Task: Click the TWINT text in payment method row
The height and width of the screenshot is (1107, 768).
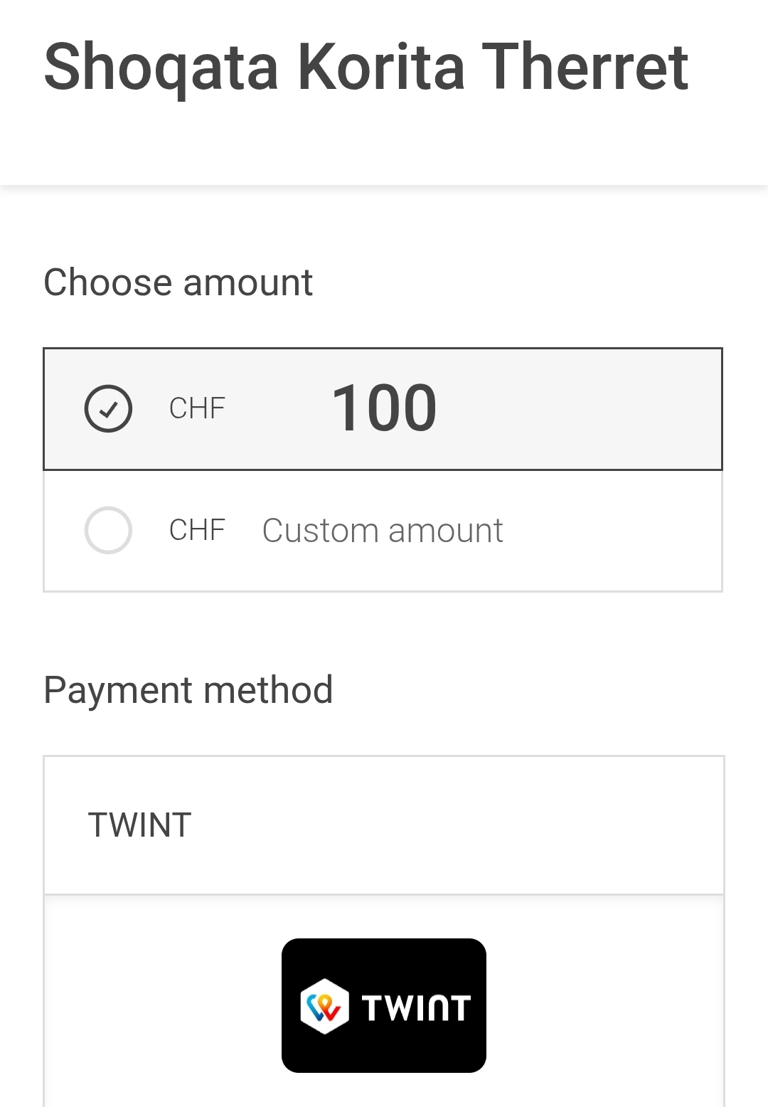Action: [x=139, y=825]
